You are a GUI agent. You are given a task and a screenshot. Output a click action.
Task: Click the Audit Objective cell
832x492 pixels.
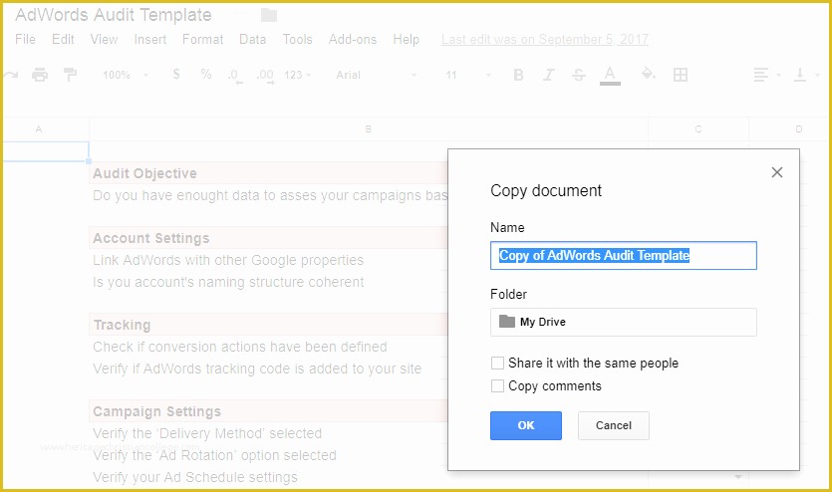pos(268,173)
